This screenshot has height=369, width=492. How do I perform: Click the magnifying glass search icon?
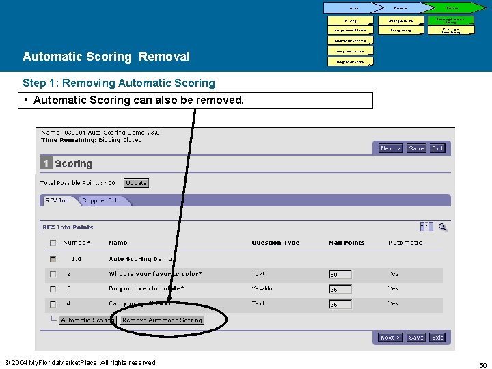point(442,227)
